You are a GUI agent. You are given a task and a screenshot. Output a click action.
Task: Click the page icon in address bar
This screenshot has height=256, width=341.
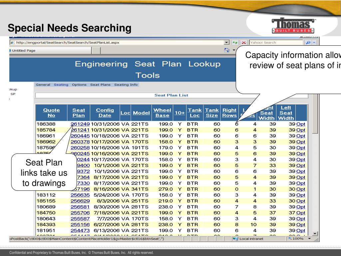[x=13, y=42]
